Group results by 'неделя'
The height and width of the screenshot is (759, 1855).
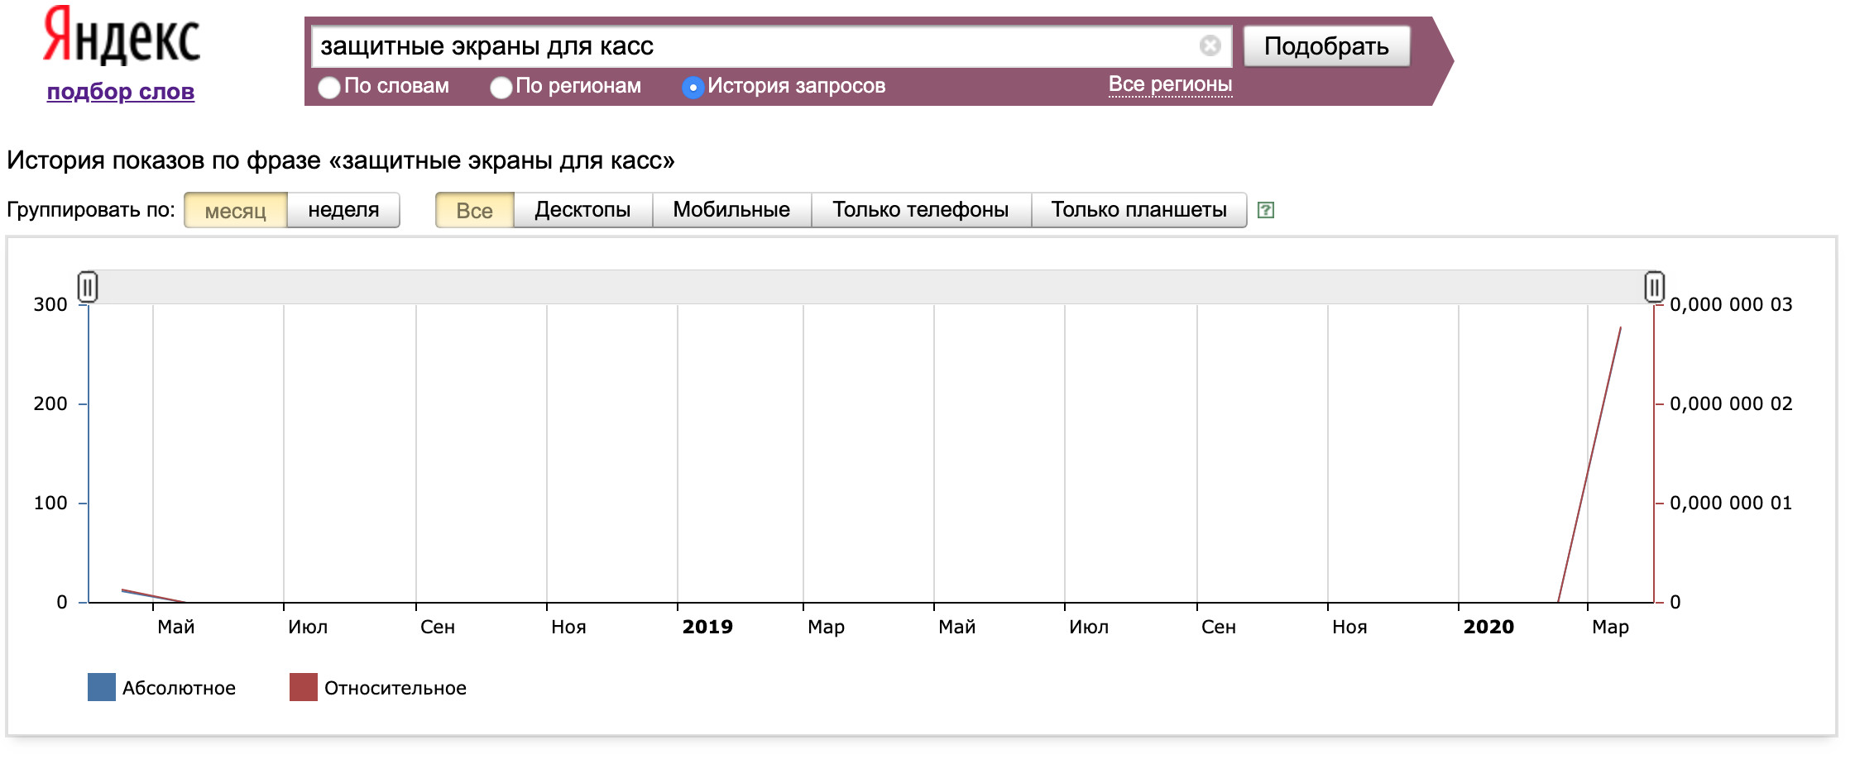(343, 210)
